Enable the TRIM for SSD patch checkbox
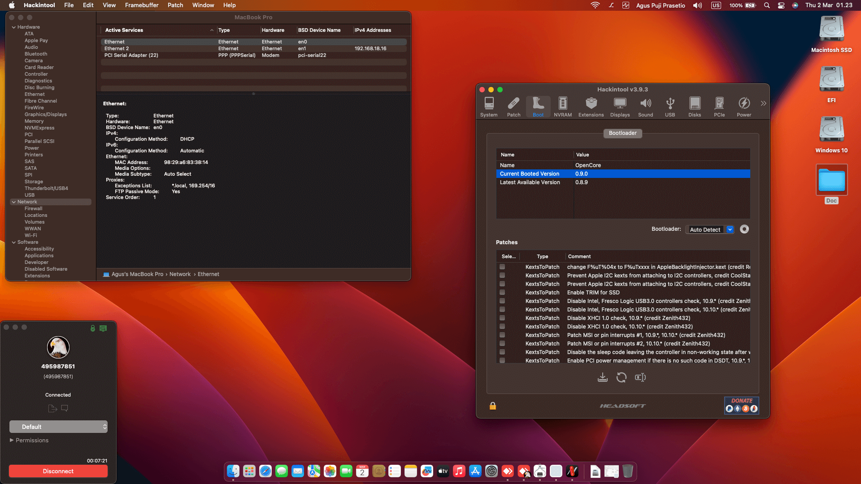 click(501, 292)
